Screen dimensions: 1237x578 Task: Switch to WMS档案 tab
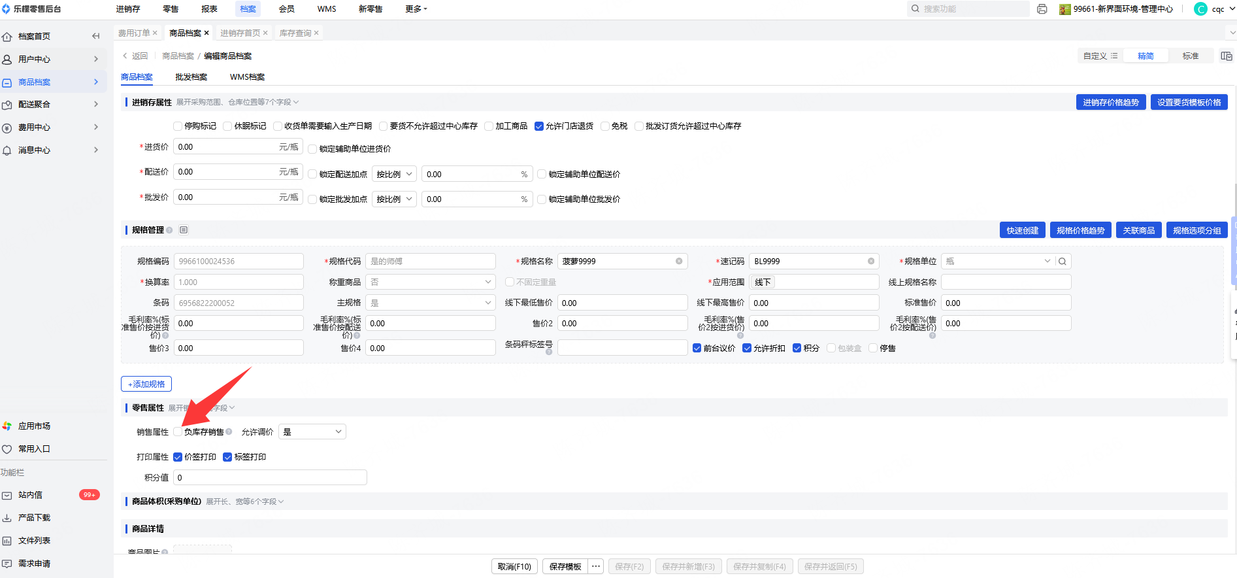[247, 77]
